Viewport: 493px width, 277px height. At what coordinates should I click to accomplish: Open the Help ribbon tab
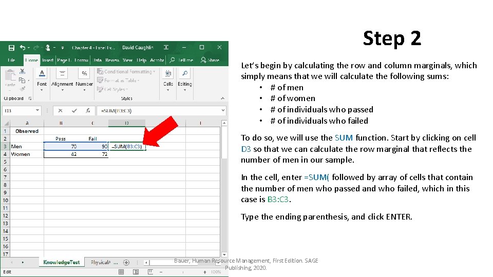[141, 60]
